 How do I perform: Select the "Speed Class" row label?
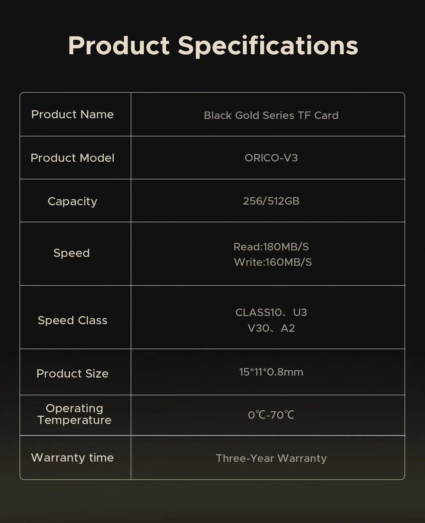[x=72, y=320]
